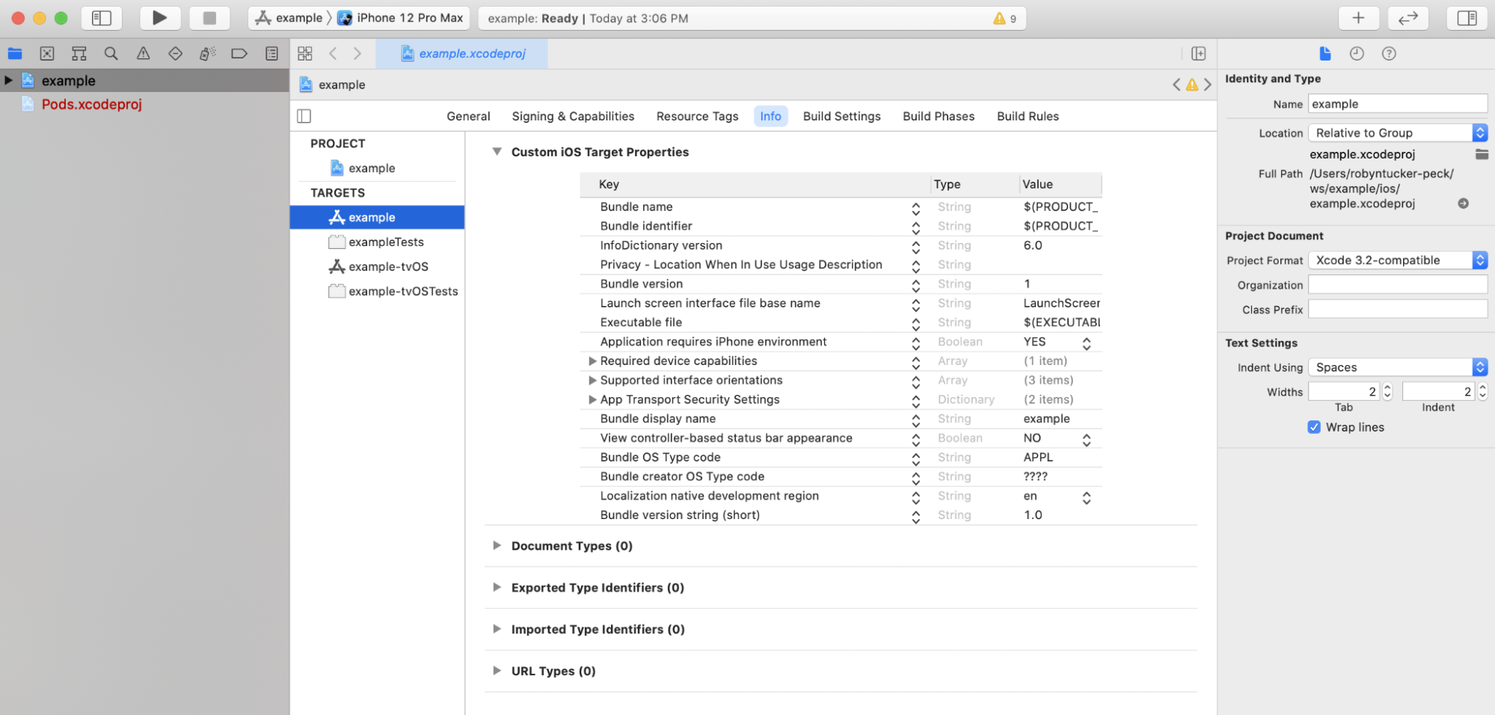Open the debug navigator
This screenshot has height=715, width=1495.
(x=208, y=54)
